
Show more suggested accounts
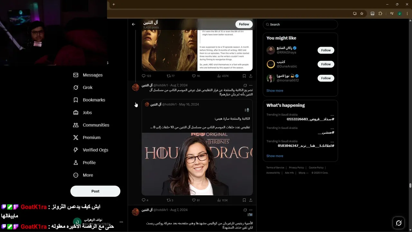[275, 91]
